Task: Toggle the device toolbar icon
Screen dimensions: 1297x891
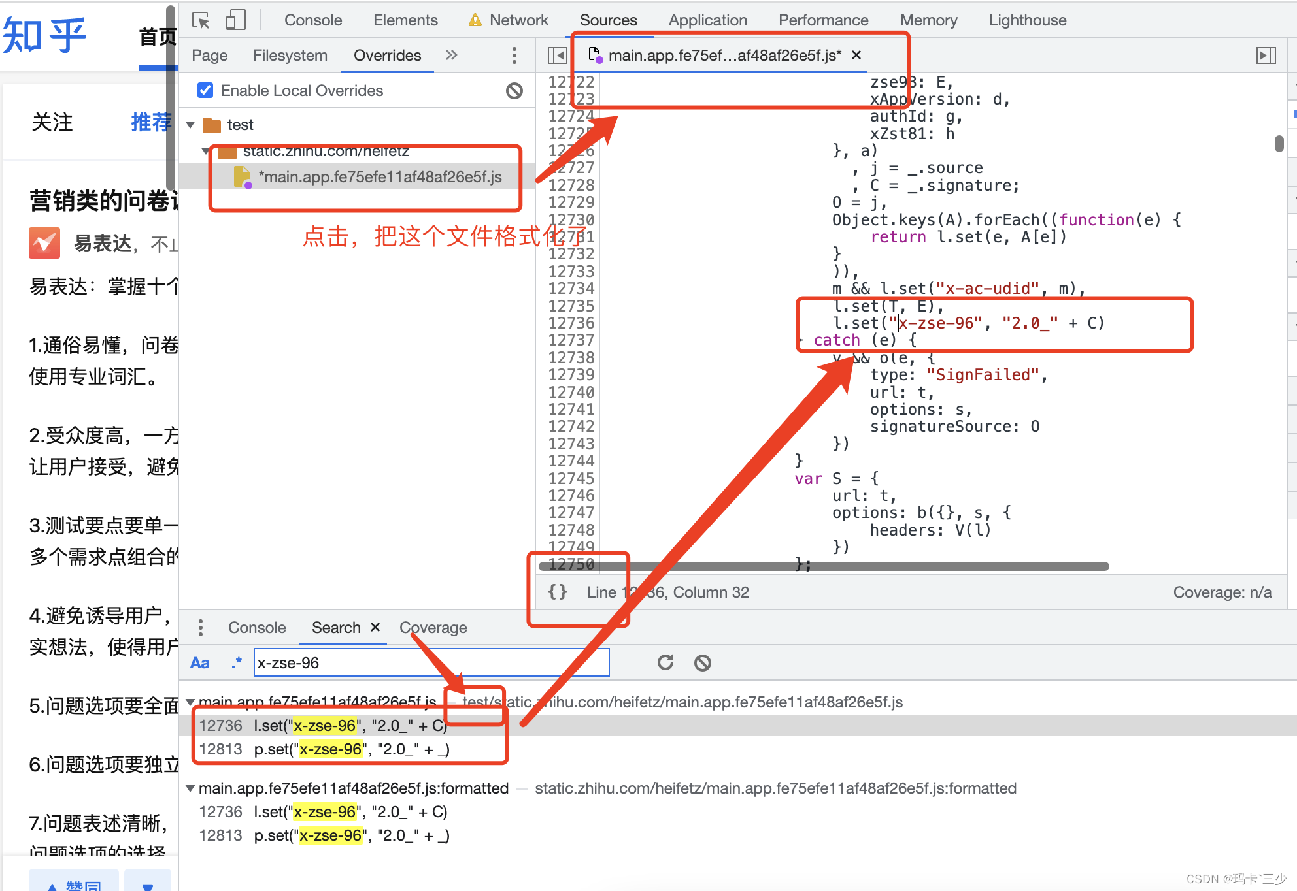Action: click(x=235, y=20)
